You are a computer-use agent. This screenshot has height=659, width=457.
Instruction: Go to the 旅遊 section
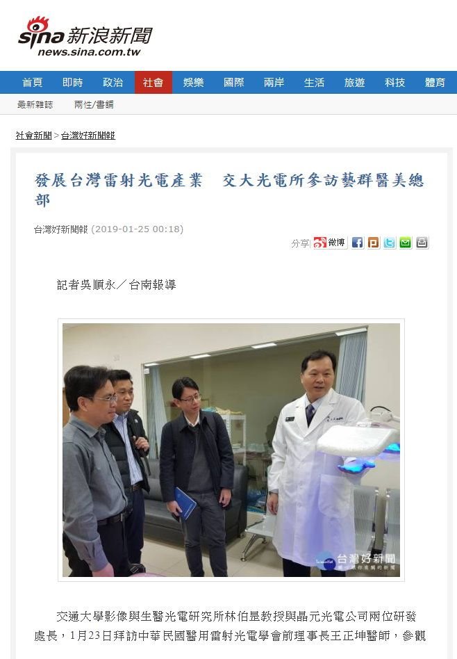coord(354,82)
